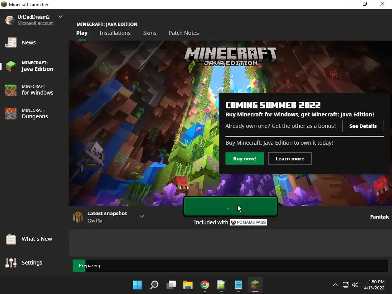Screen dimensions: 392x294
Task: Open the Windows Start menu
Action: click(x=137, y=285)
